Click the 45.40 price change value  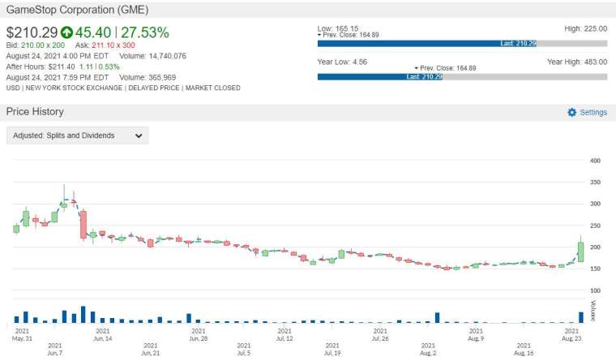93,32
